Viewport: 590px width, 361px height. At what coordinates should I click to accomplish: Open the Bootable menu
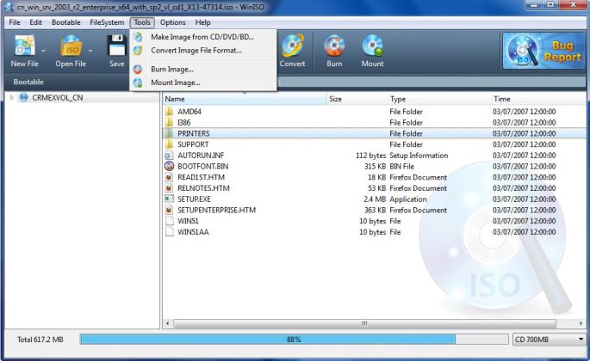pyautogui.click(x=66, y=22)
